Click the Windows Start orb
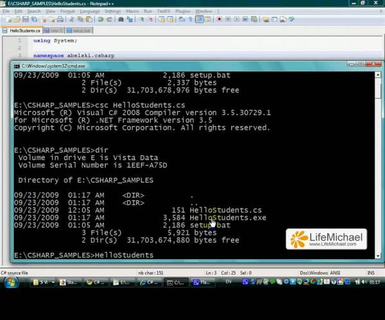 pyautogui.click(x=10, y=282)
